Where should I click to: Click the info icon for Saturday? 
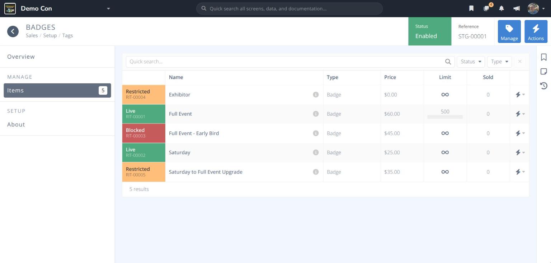point(316,152)
